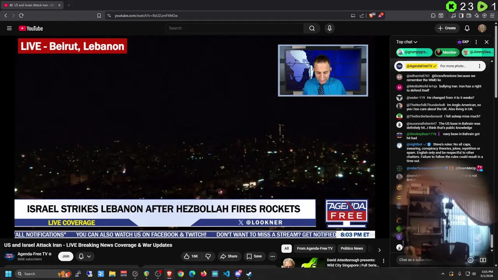Open Brave VPN shield icon
The height and width of the screenshot is (280, 498).
click(x=484, y=16)
